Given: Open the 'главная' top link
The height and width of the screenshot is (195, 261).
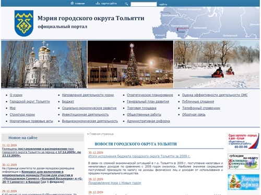Looking at the screenshot, I should tap(80, 4).
